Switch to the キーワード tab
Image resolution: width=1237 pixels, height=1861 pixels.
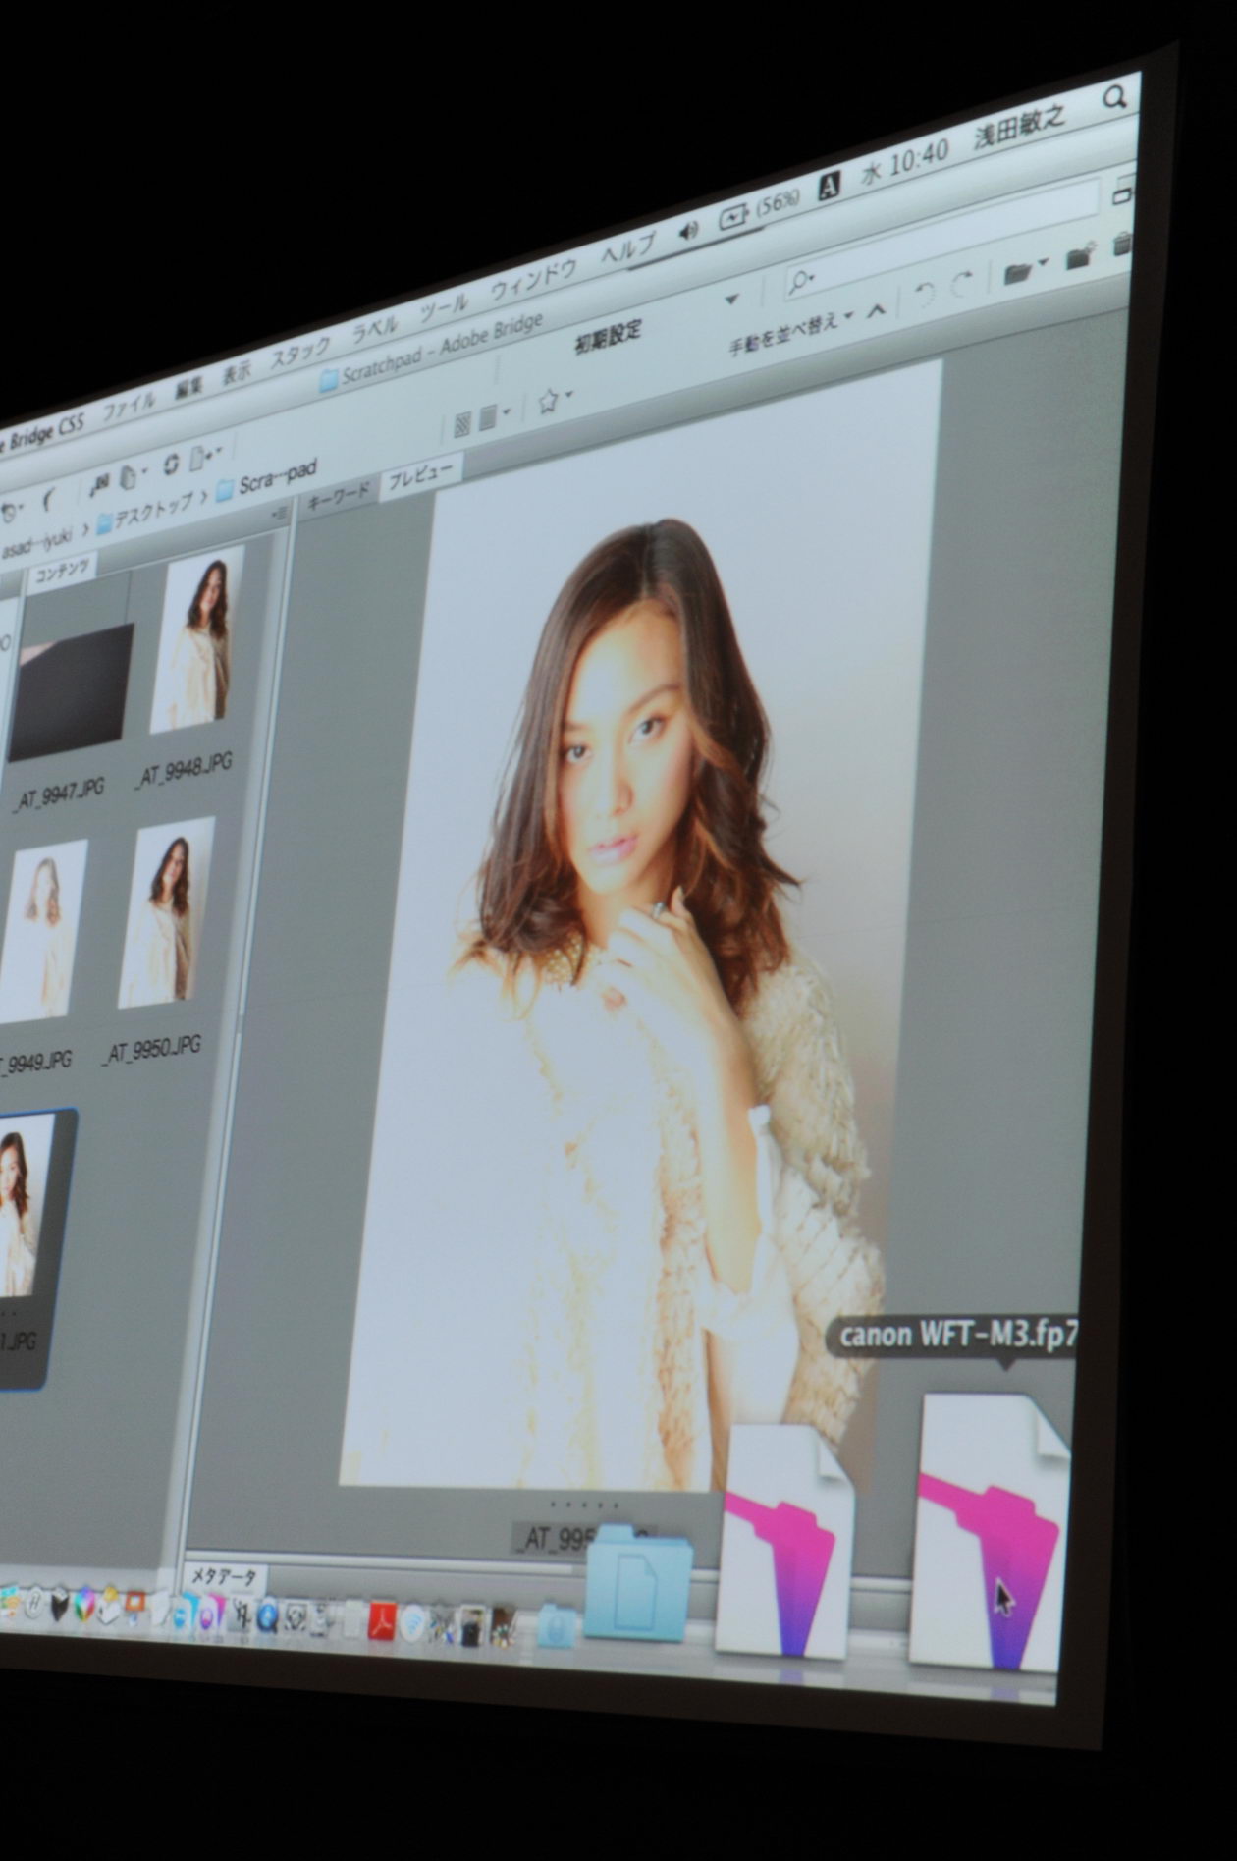(338, 496)
